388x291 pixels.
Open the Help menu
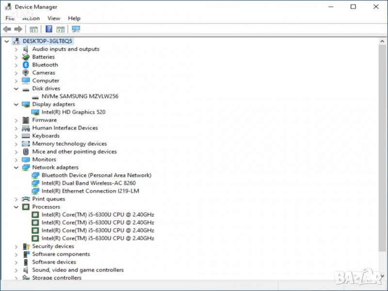pyautogui.click(x=74, y=18)
